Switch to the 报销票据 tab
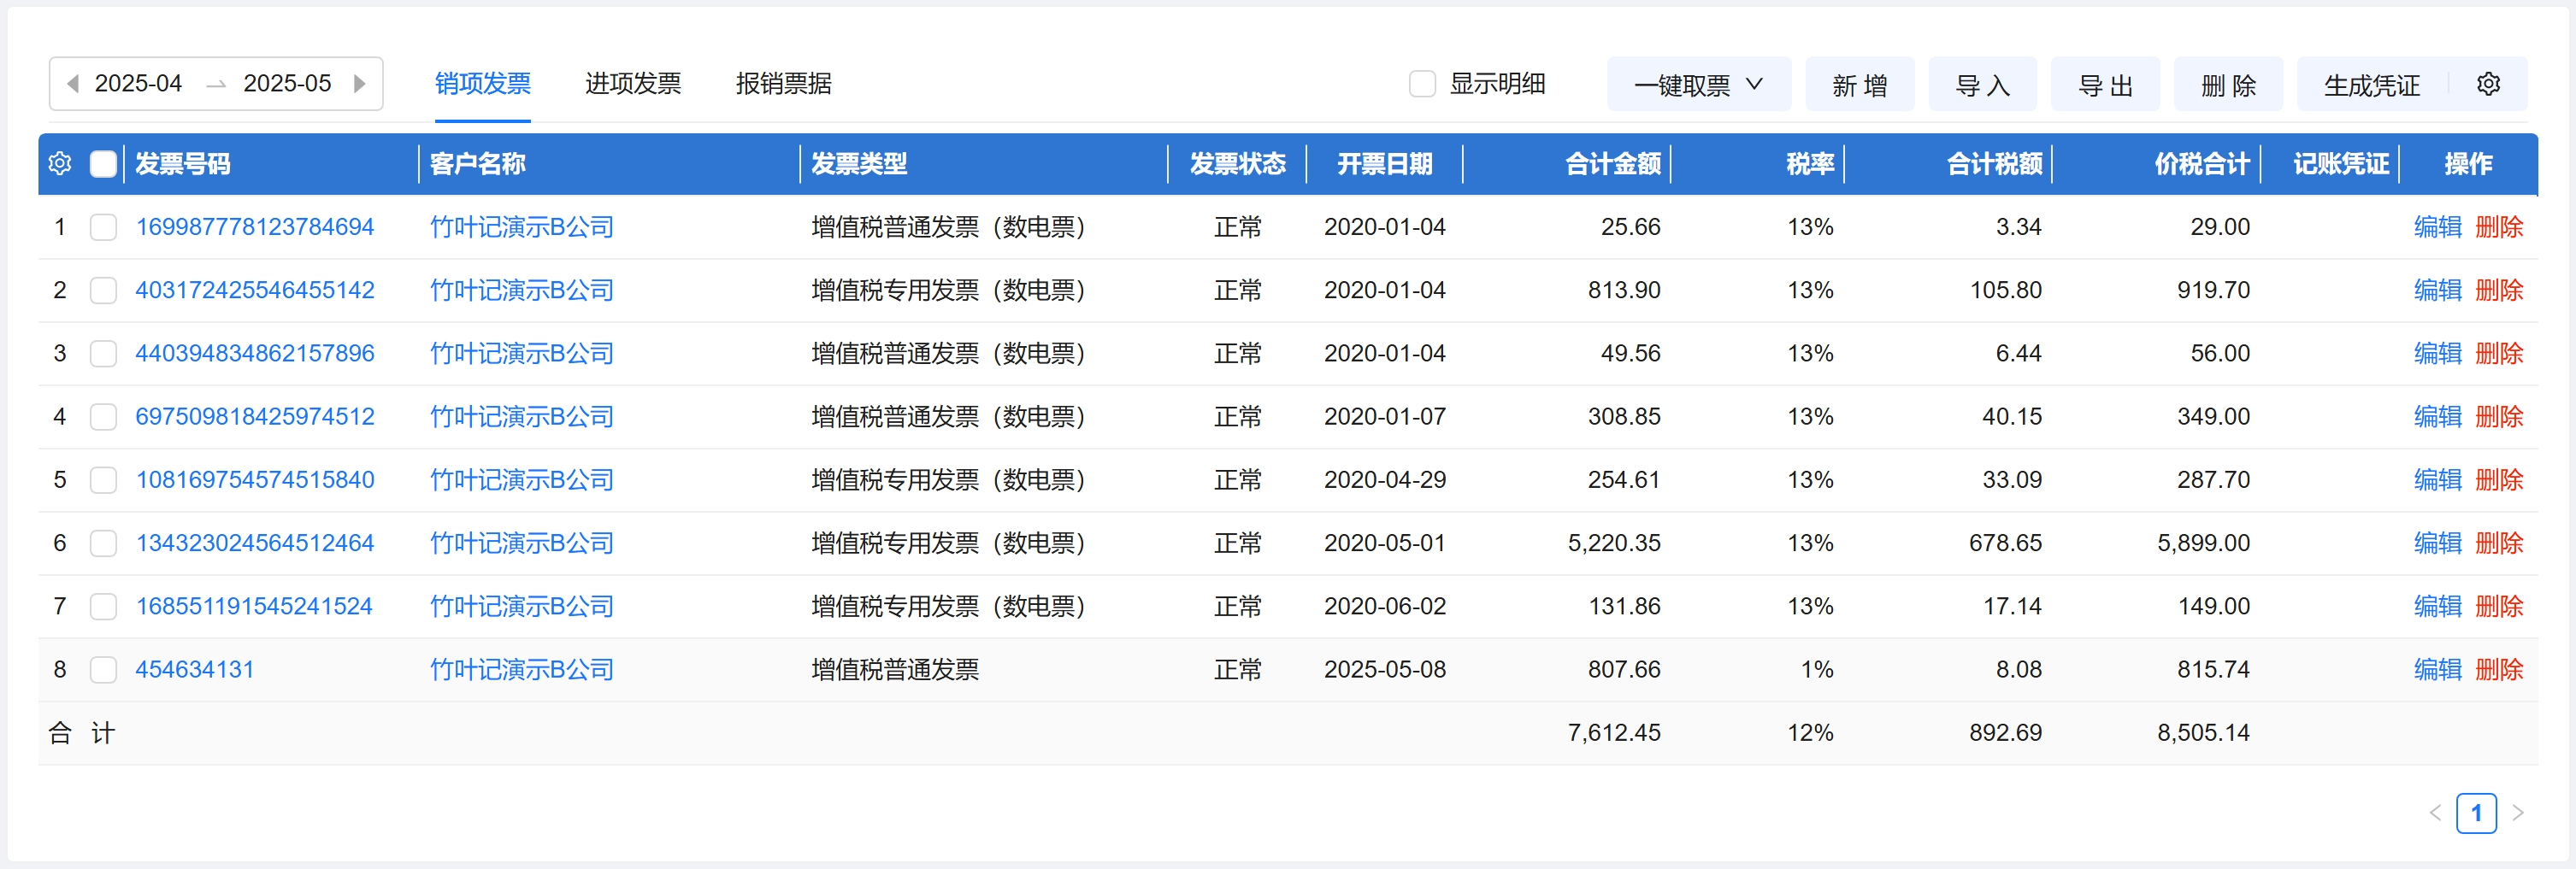 [x=783, y=84]
